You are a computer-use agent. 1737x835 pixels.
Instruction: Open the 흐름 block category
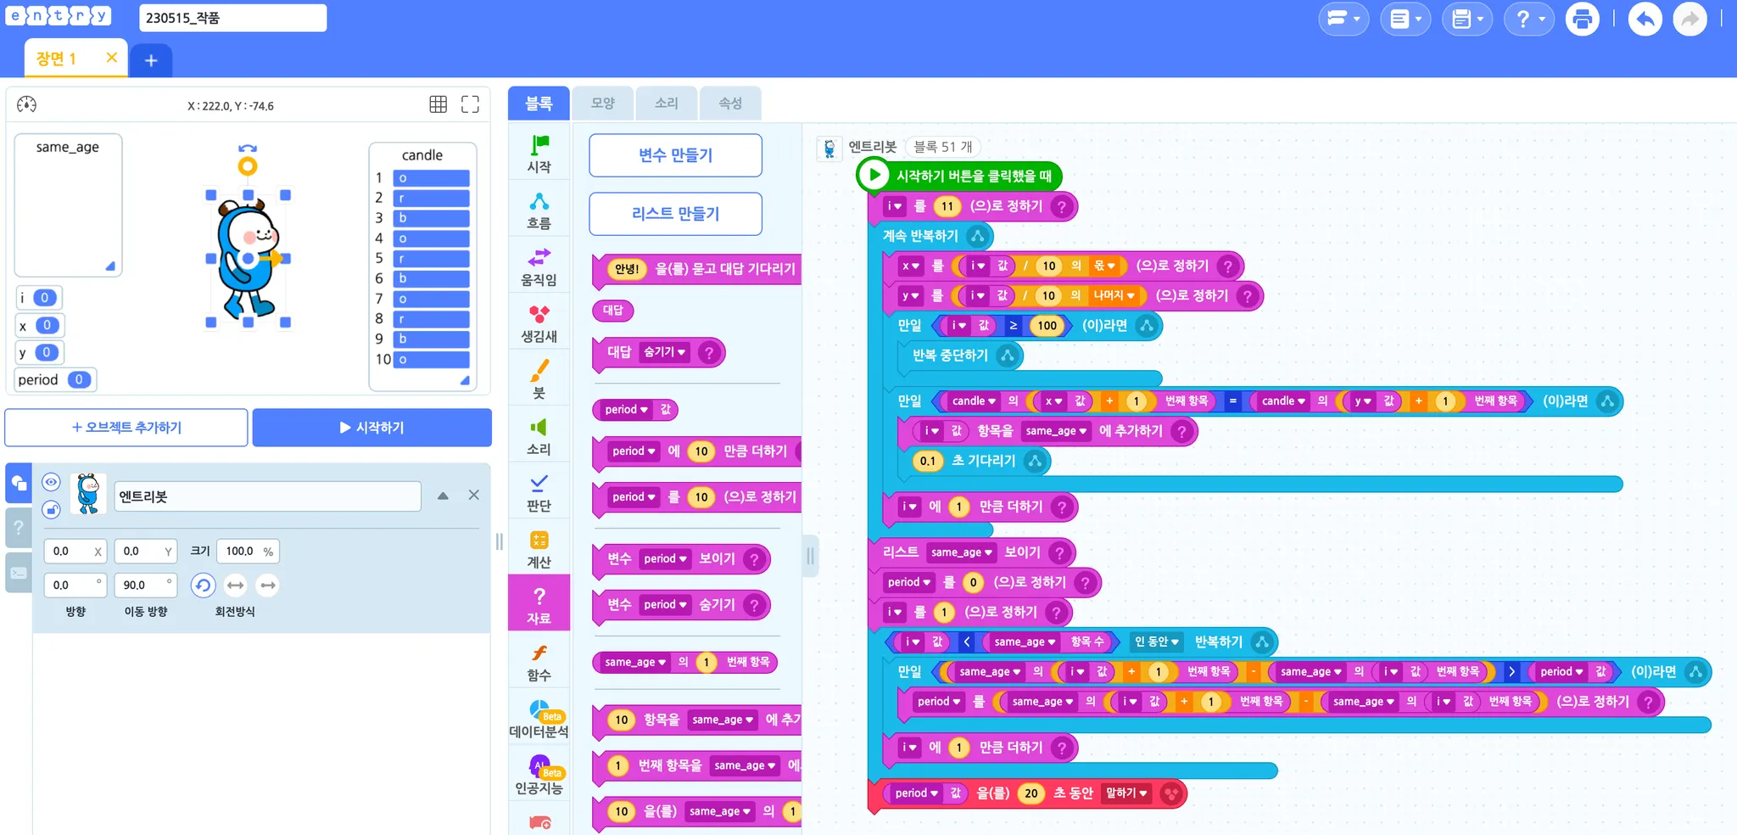(539, 210)
